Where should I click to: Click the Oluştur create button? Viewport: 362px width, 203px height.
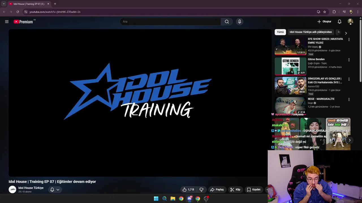(x=324, y=22)
